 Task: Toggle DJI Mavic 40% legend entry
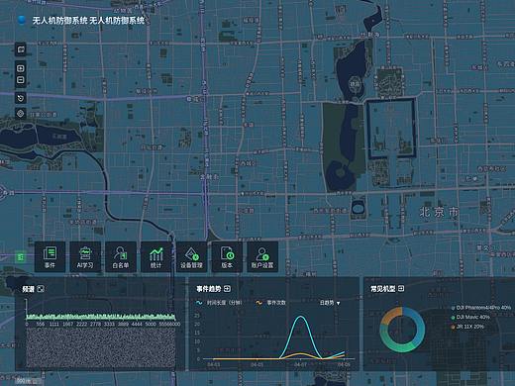click(470, 317)
